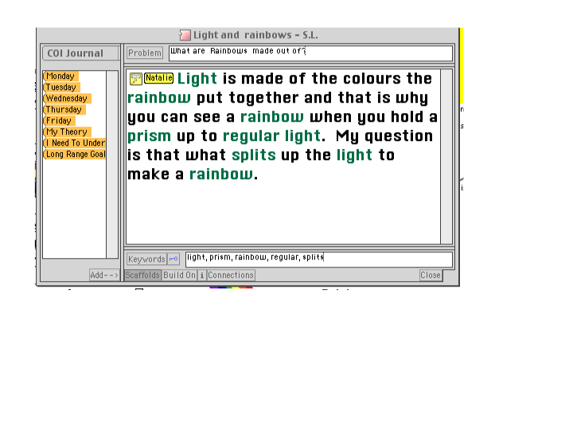The width and height of the screenshot is (573, 430).
Task: Click the key icon next to Keywords
Action: (x=173, y=259)
